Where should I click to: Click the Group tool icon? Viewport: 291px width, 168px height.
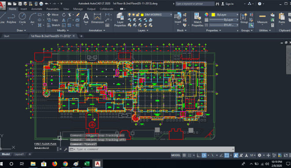click(244, 18)
